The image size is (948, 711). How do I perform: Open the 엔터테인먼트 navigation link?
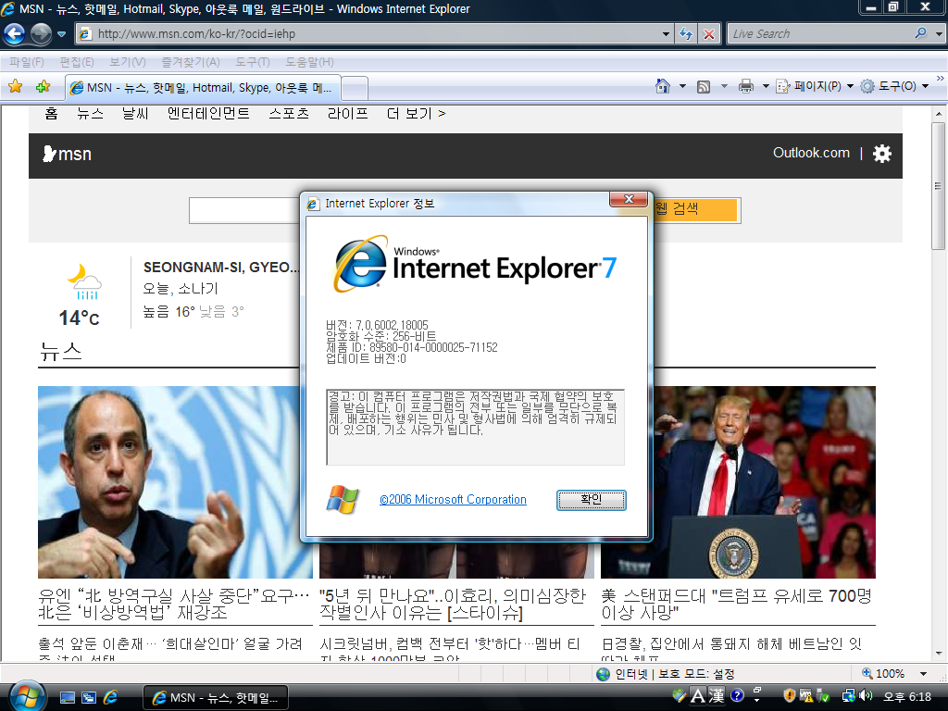208,114
